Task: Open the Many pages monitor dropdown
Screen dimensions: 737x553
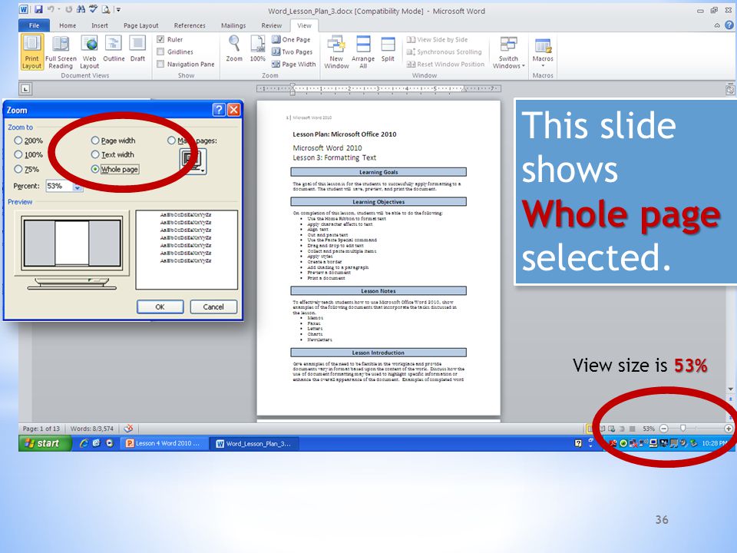Action: tap(193, 161)
